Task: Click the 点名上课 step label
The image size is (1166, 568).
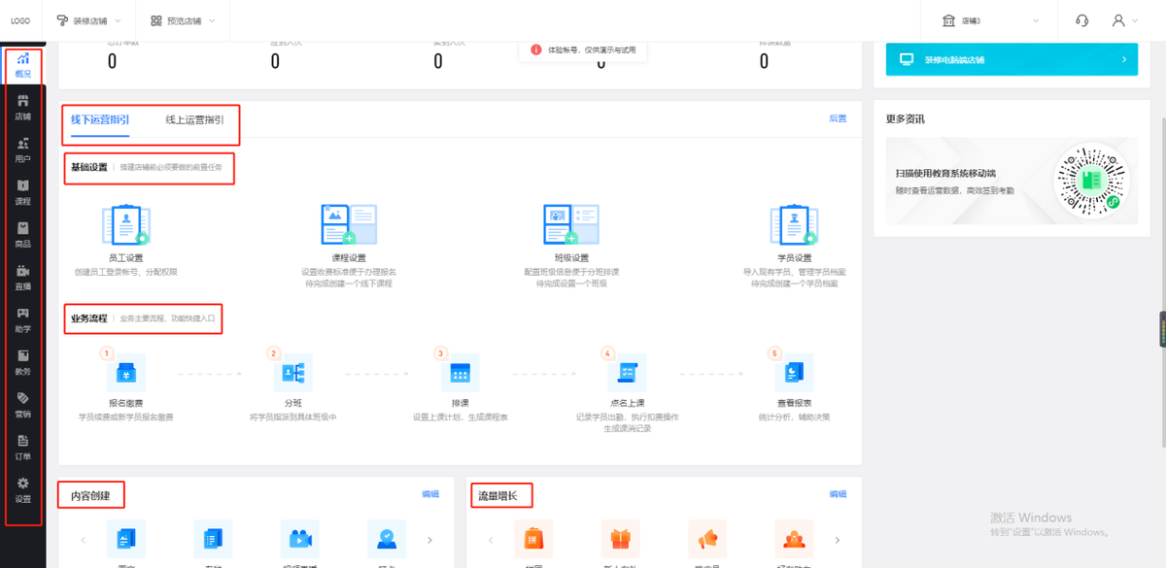Action: [x=627, y=403]
